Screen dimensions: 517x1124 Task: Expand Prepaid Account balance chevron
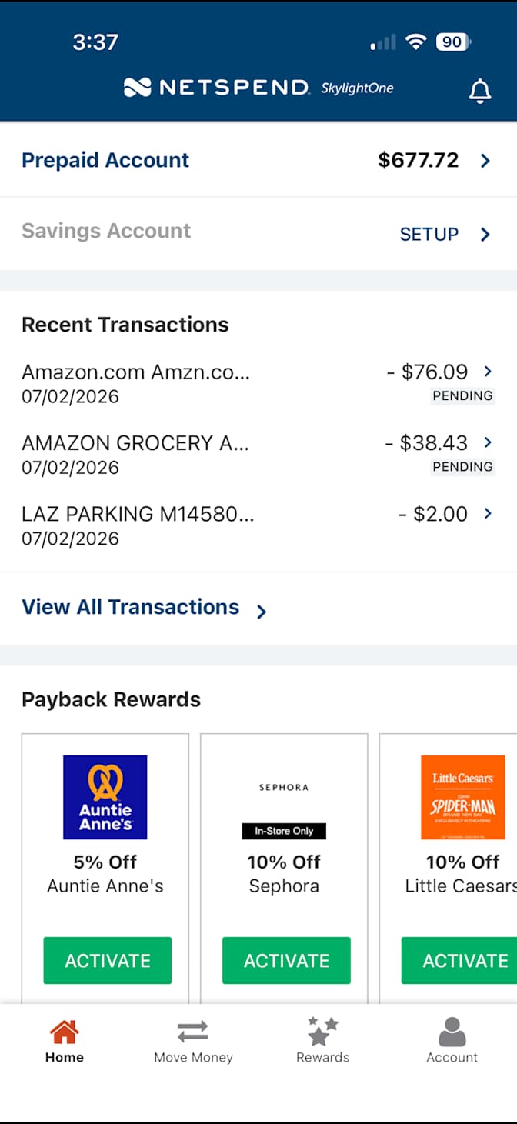coord(485,161)
